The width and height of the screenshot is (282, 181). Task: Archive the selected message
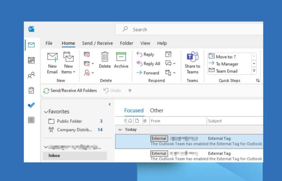click(x=121, y=60)
